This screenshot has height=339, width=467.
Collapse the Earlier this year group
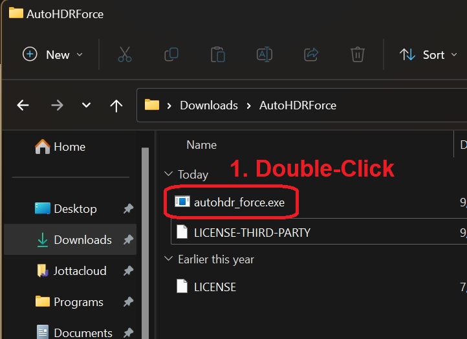click(169, 259)
